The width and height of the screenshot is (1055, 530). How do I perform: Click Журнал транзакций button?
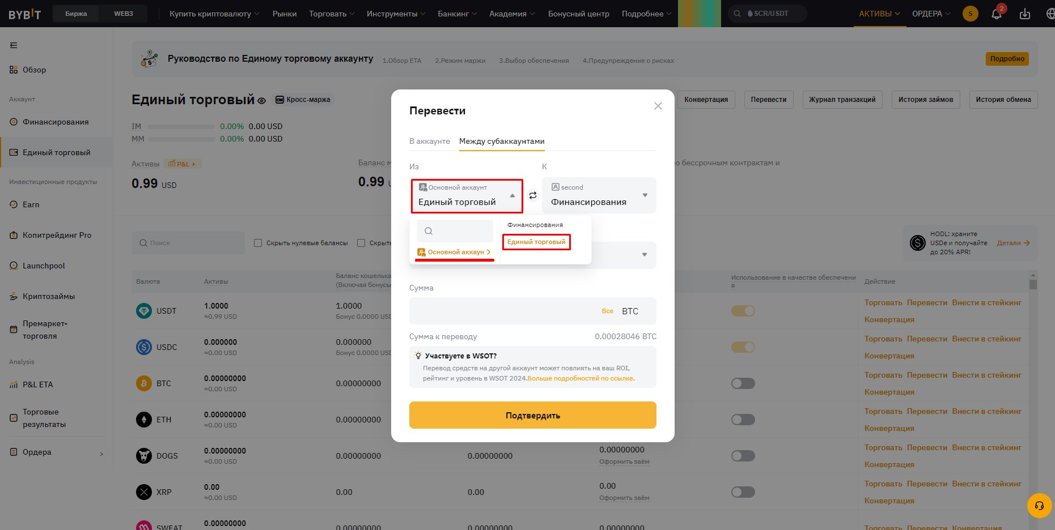click(842, 100)
